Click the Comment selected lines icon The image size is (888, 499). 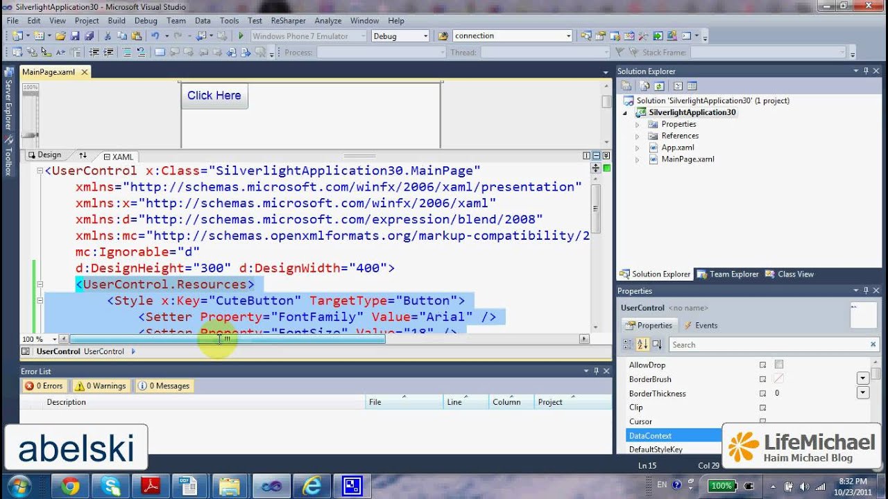pyautogui.click(x=126, y=53)
